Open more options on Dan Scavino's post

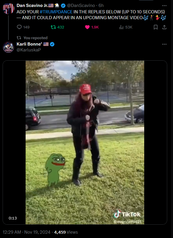[164, 6]
